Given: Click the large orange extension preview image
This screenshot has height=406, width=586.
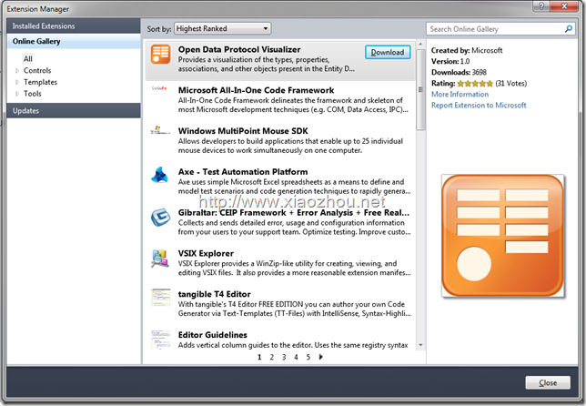Looking at the screenshot, I should 502,236.
